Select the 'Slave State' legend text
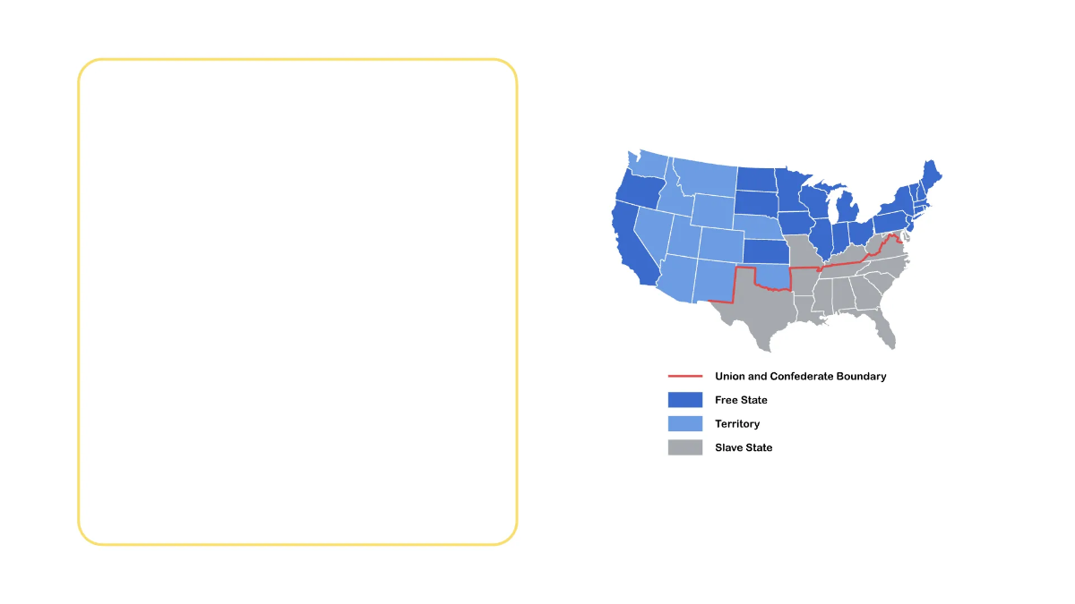The image size is (1075, 604). click(x=744, y=447)
